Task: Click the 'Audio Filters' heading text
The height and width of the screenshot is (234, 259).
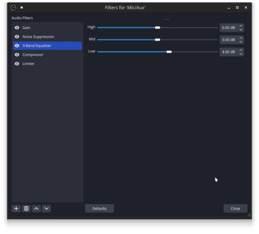Action: click(x=22, y=18)
